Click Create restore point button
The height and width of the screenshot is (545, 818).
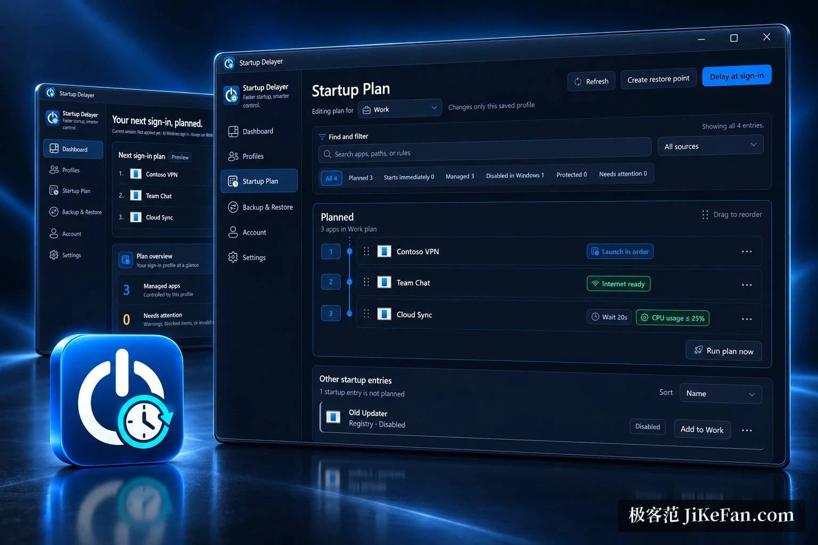pyautogui.click(x=658, y=79)
